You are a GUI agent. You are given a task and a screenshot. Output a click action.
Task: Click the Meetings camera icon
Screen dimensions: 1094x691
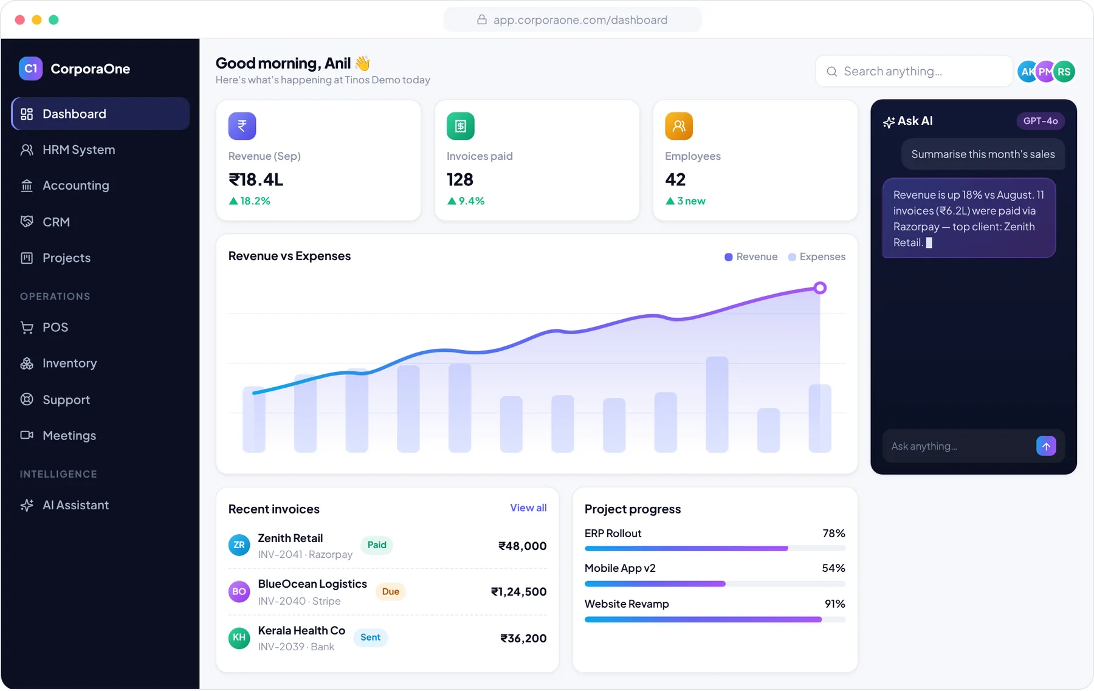tap(27, 435)
